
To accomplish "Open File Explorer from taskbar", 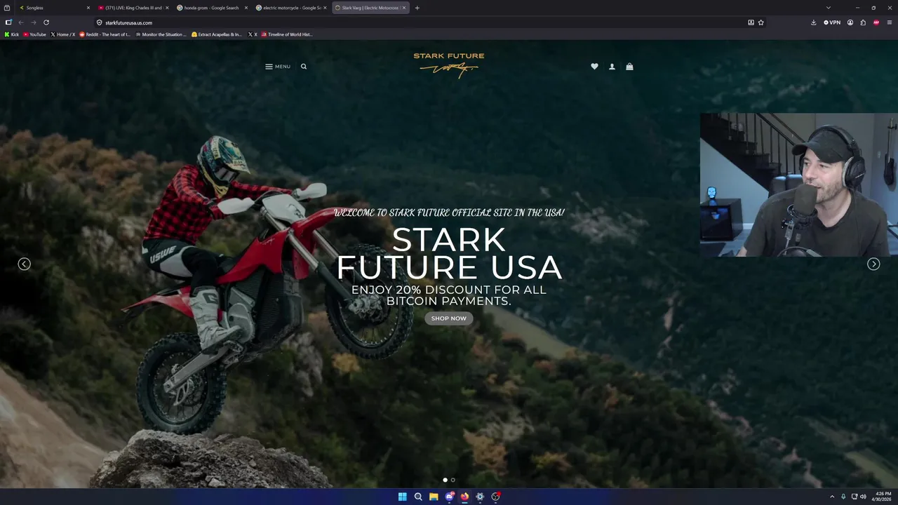I will point(434,497).
